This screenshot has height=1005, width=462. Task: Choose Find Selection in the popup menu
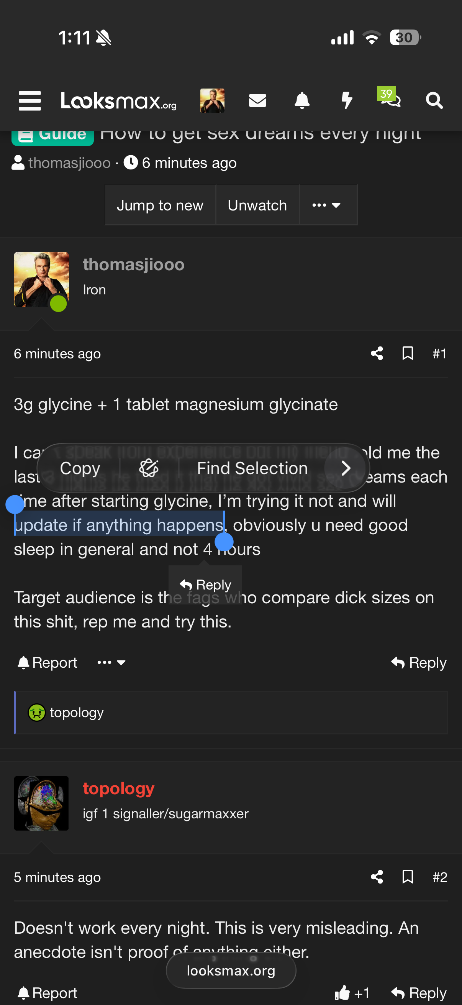[252, 468]
